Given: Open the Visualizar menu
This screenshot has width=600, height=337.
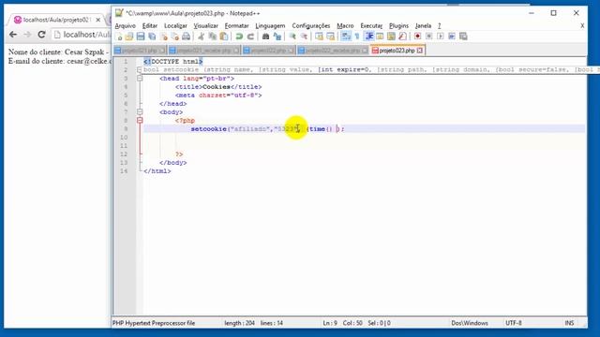Looking at the screenshot, I should click(x=206, y=25).
